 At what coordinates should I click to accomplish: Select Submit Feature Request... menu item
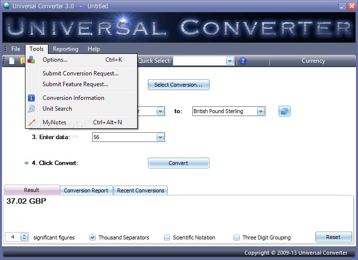point(81,84)
